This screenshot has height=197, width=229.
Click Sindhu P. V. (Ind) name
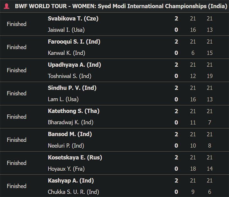pyautogui.click(x=72, y=88)
